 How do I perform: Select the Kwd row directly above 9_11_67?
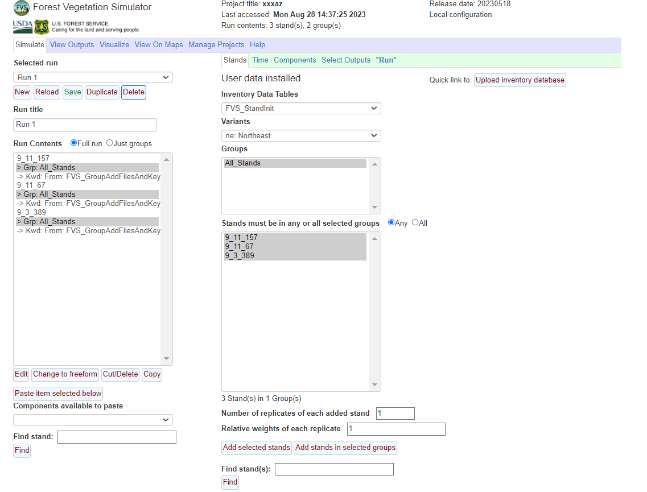click(x=88, y=176)
